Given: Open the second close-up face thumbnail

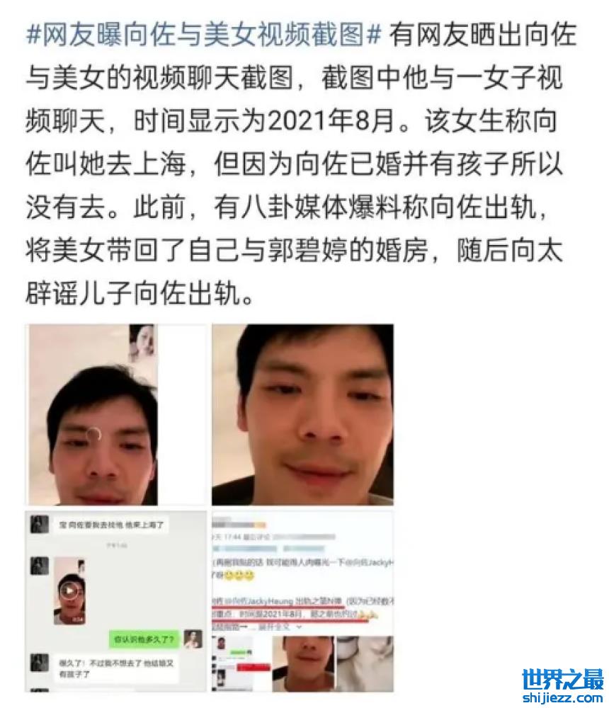Looking at the screenshot, I should click(302, 414).
